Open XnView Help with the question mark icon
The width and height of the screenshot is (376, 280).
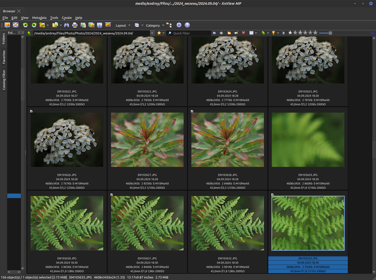point(187,25)
